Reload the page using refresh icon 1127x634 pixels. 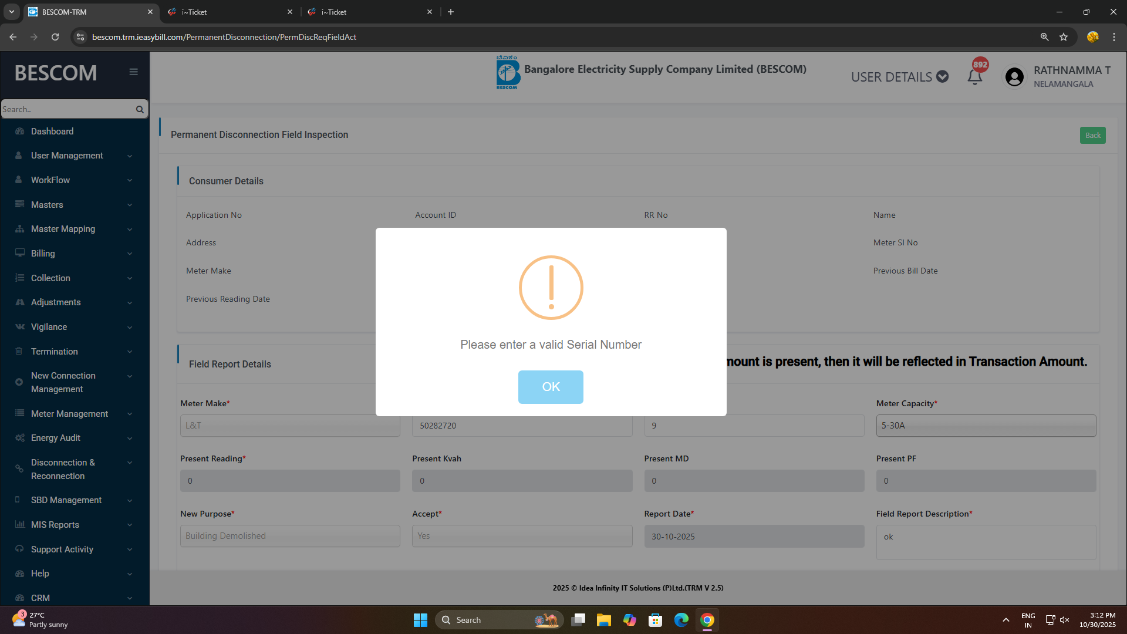coord(55,37)
